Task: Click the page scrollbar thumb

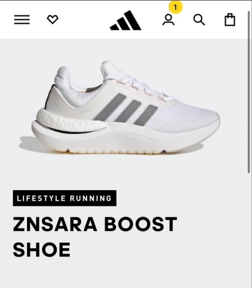Action: click(249, 92)
